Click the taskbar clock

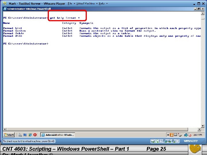[x=198, y=135]
